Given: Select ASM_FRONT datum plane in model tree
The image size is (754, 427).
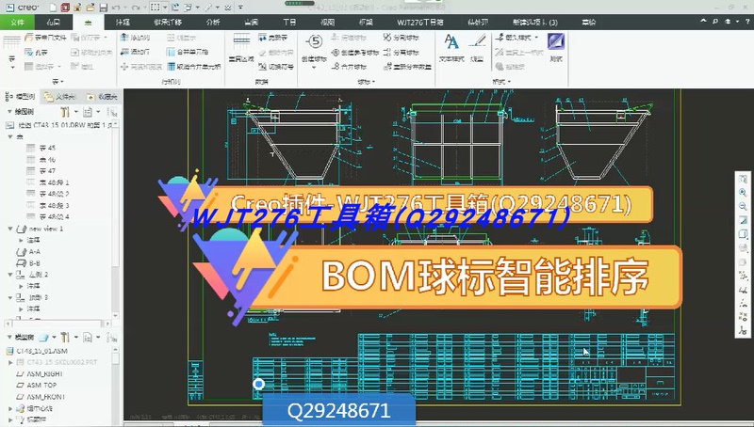Looking at the screenshot, I should [41, 397].
